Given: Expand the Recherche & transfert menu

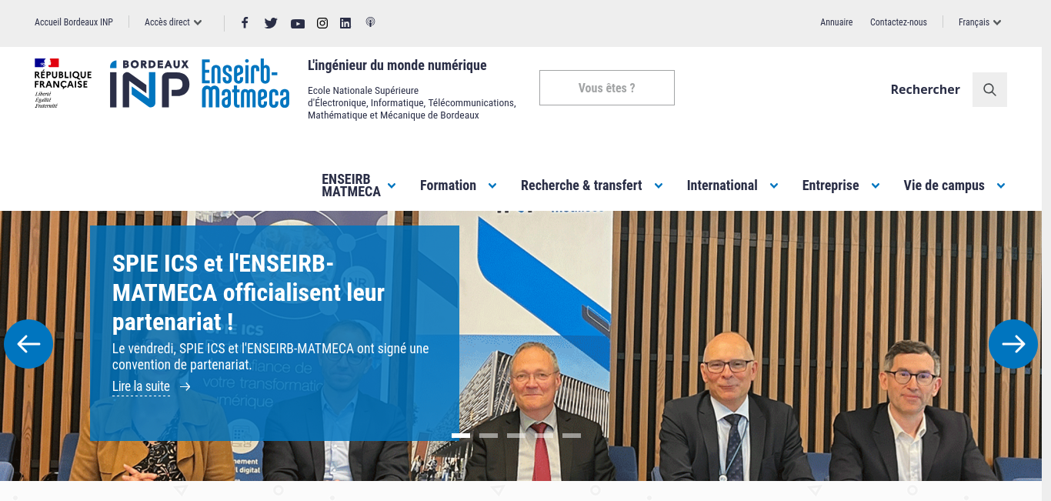Looking at the screenshot, I should click(592, 185).
